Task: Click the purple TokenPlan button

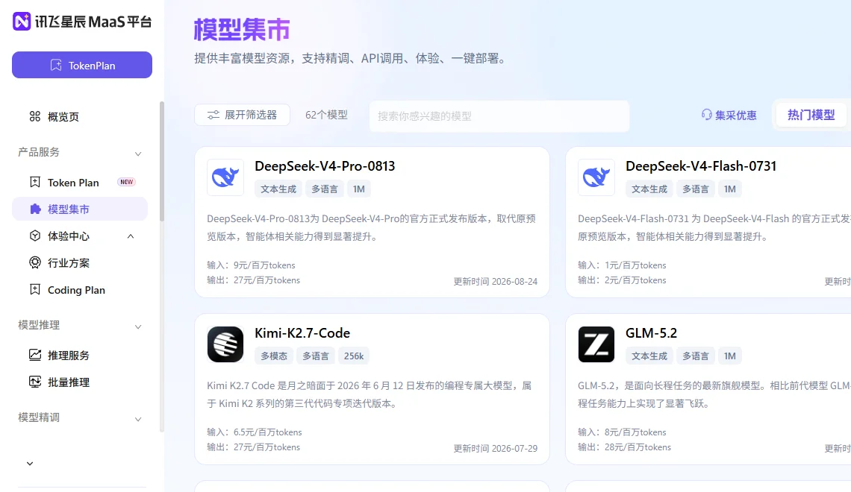Action: [x=82, y=65]
